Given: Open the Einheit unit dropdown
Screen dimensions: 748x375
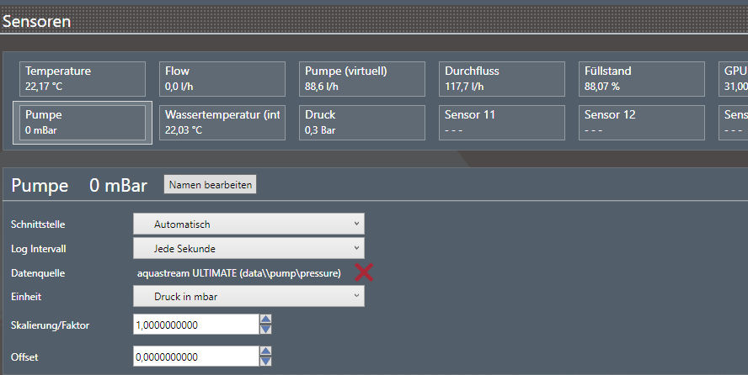Looking at the screenshot, I should click(248, 296).
